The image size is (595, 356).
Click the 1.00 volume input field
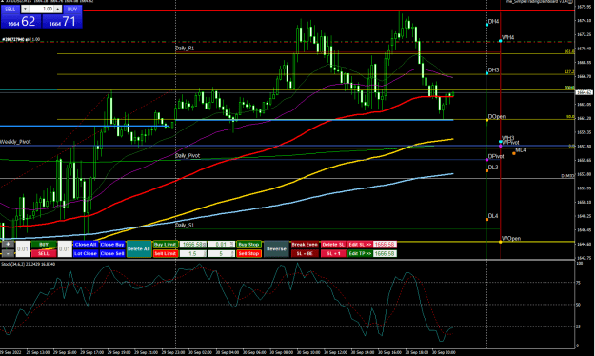click(x=42, y=9)
